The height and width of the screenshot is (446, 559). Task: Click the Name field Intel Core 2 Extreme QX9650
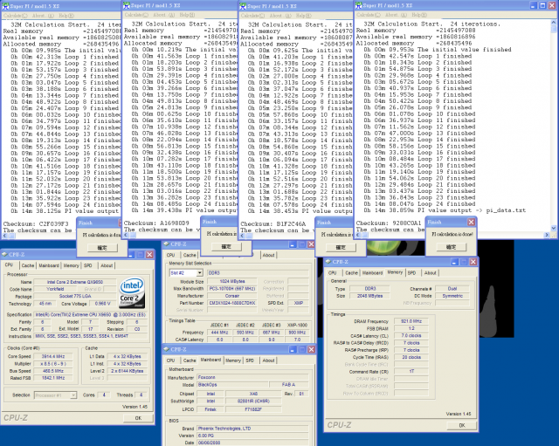point(75,282)
